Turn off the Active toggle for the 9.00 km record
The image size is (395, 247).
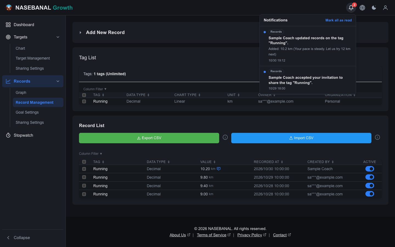tap(370, 194)
